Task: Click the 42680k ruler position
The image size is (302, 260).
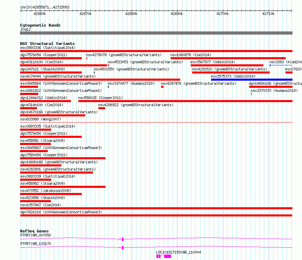Action: [131, 14]
